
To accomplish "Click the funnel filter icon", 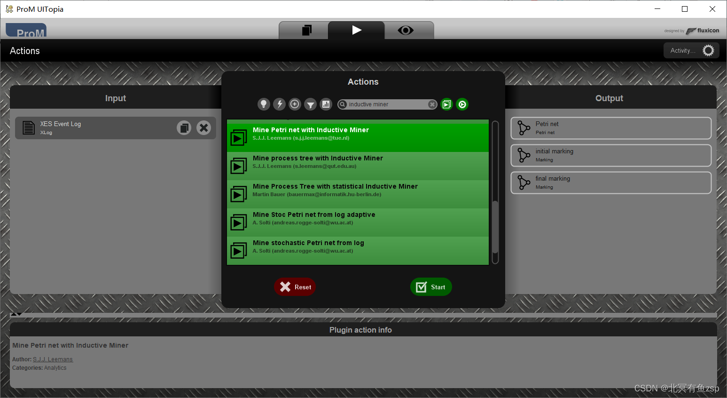I will (310, 104).
